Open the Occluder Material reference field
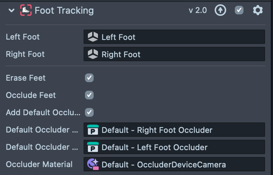 [180, 165]
